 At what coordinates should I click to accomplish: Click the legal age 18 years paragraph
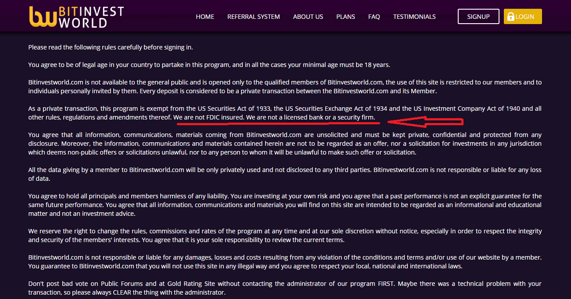(x=209, y=65)
